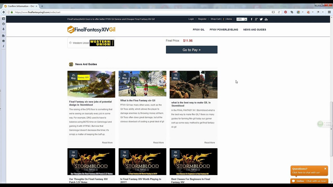
Task: Click the eye extension icon
Action: click(x=318, y=12)
